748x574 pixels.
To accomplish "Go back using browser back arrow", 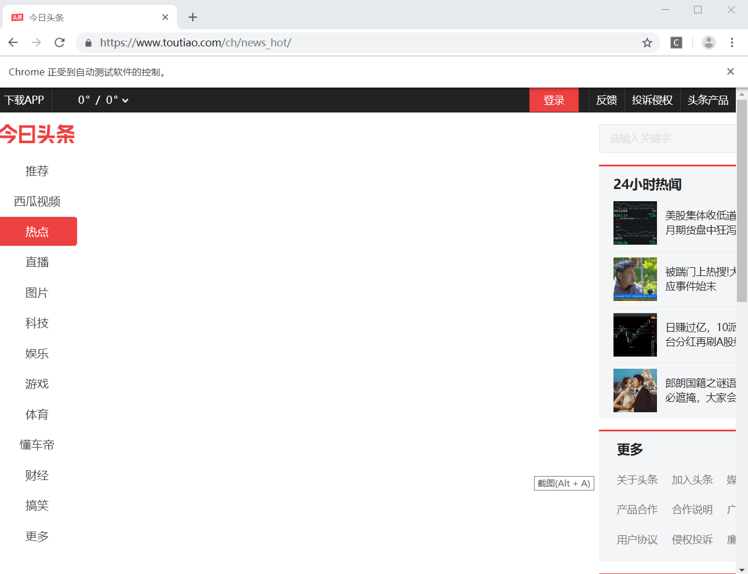I will 13,42.
